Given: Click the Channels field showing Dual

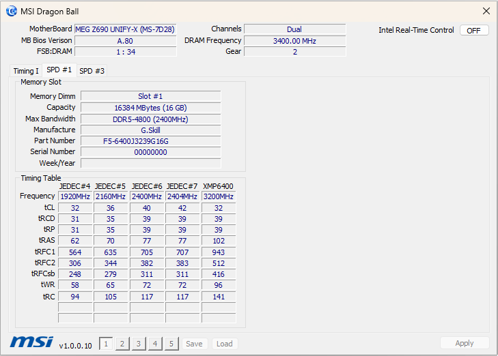Looking at the screenshot, I should click(x=294, y=29).
